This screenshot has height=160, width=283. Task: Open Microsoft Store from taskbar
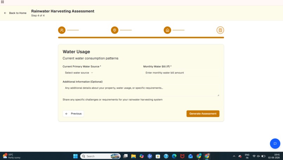[158, 156]
